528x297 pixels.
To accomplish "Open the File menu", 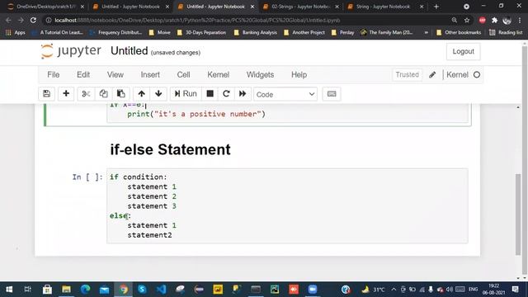I will coord(53,75).
